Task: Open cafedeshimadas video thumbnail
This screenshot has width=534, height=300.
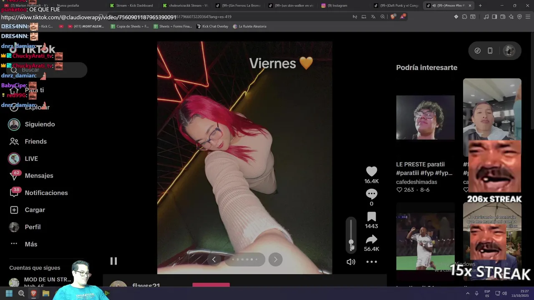Action: coord(425,117)
